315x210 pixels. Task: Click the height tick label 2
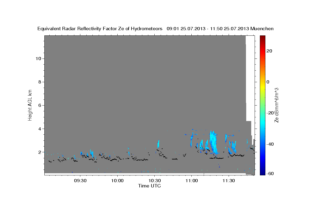pyautogui.click(x=40, y=152)
